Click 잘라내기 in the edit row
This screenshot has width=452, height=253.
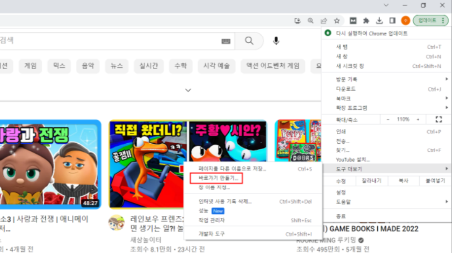point(372,181)
